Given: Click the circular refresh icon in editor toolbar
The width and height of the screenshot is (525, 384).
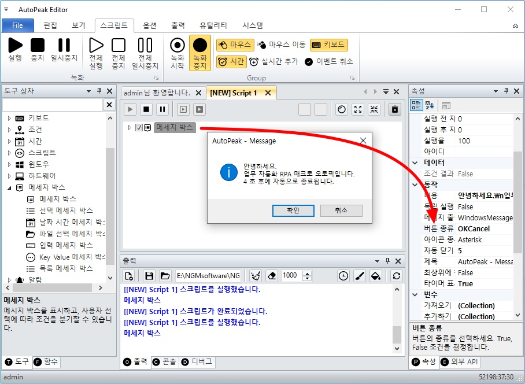Looking at the screenshot, I should click(342, 109).
